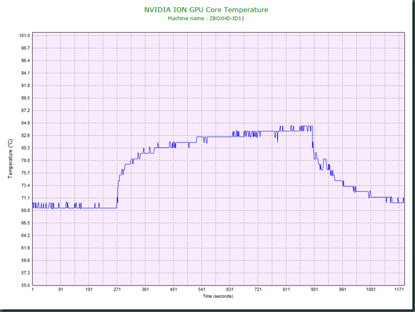Click the 73.4 temperature axis value
The image size is (415, 312).
(x=25, y=186)
